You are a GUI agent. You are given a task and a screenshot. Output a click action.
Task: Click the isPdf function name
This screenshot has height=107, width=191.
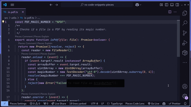pos(54,40)
